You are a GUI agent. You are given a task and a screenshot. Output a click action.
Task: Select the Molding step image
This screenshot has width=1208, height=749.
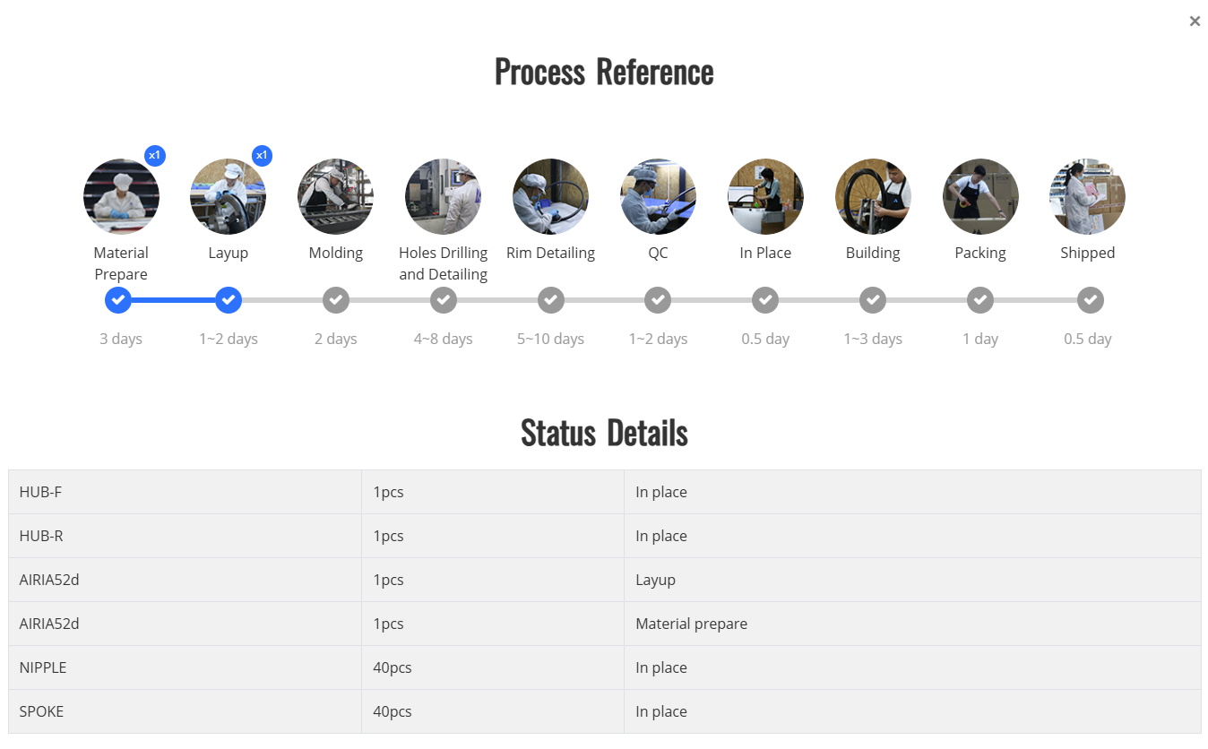click(335, 197)
